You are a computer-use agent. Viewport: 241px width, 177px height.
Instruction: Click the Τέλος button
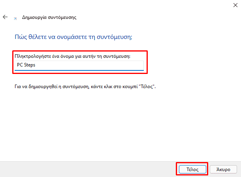(x=192, y=170)
